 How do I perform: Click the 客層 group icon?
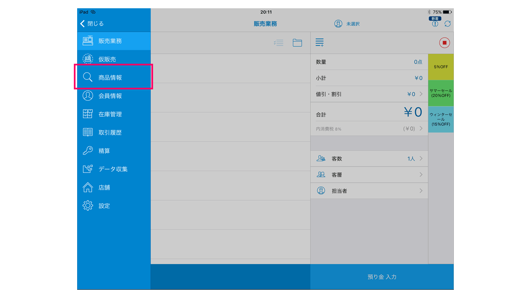point(321,175)
